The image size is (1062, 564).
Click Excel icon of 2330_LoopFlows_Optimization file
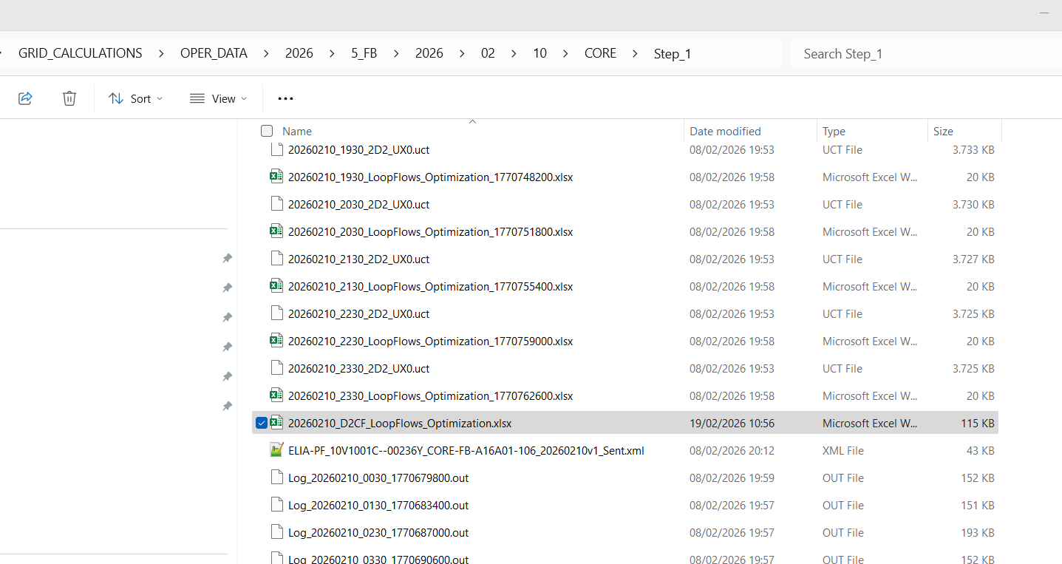click(x=276, y=395)
